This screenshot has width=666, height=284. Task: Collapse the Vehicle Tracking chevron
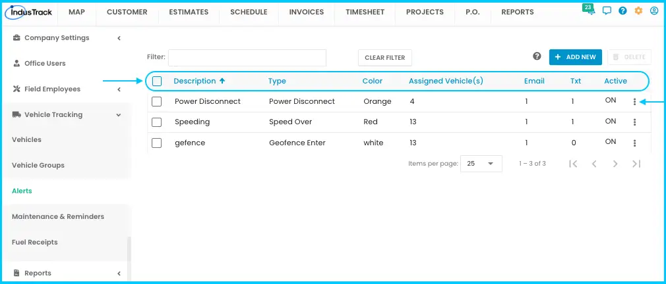tap(119, 114)
